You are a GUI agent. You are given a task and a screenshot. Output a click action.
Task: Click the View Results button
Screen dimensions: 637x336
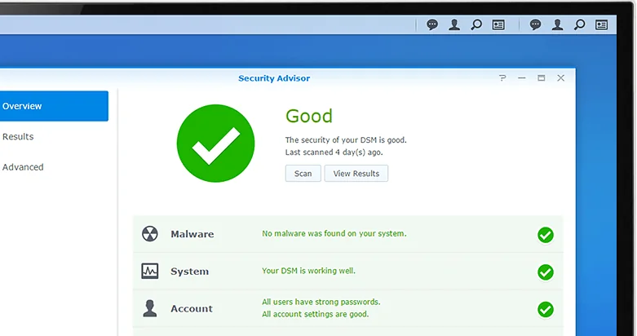click(356, 174)
